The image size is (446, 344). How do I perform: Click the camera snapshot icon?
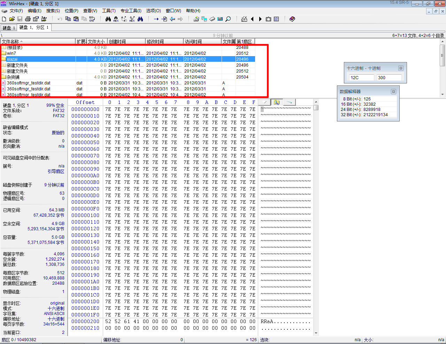268,19
